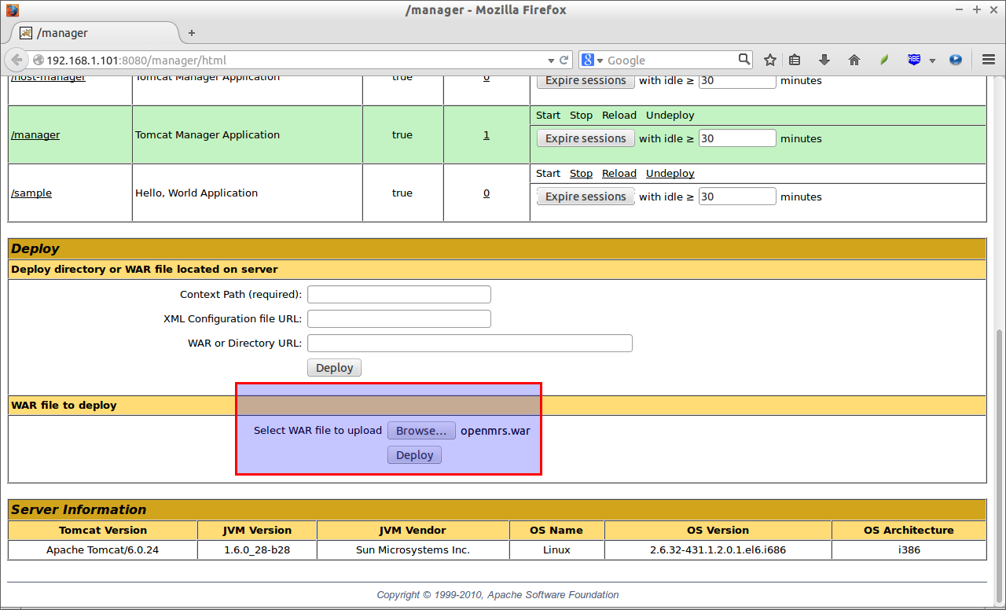Image resolution: width=1006 pixels, height=610 pixels.
Task: Click 'WAR file to deploy' subheading
Action: click(64, 406)
